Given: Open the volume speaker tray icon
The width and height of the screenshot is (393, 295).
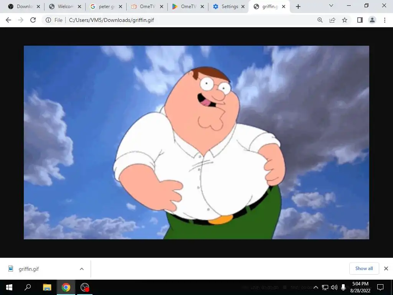Looking at the screenshot, I should pos(334,287).
